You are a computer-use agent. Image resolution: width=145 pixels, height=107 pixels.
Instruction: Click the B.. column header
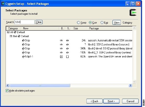[62, 28]
